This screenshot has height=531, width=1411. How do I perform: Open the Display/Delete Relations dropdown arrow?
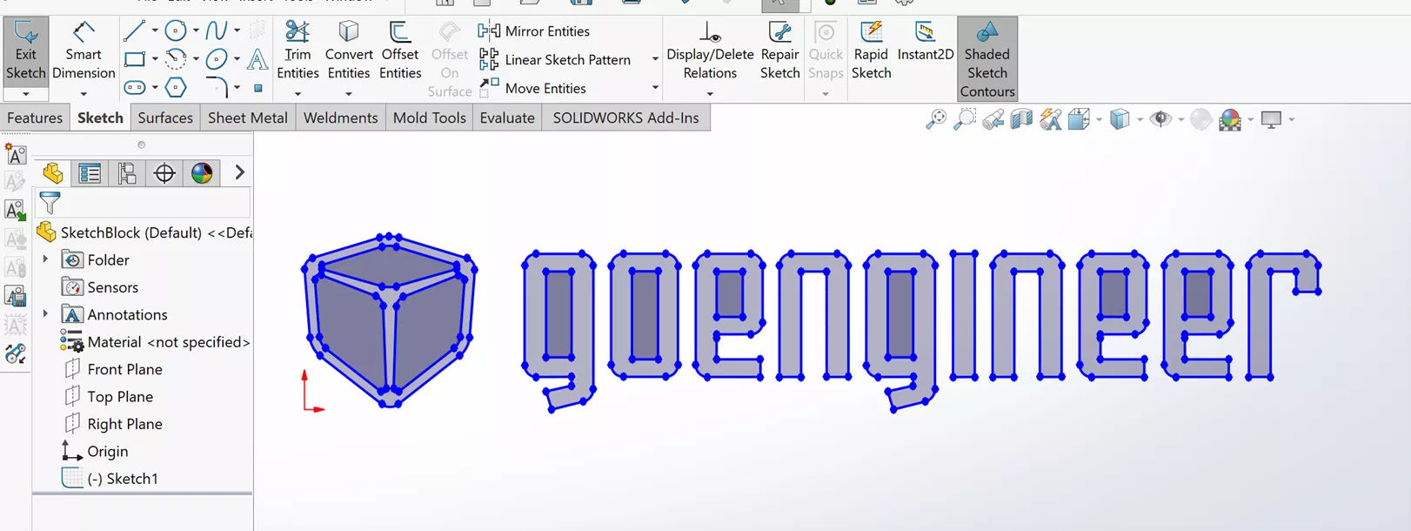point(710,93)
